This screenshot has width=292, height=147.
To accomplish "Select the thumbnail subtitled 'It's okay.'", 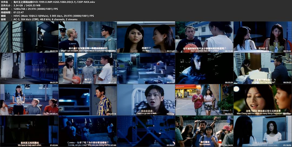I will point(146,37).
